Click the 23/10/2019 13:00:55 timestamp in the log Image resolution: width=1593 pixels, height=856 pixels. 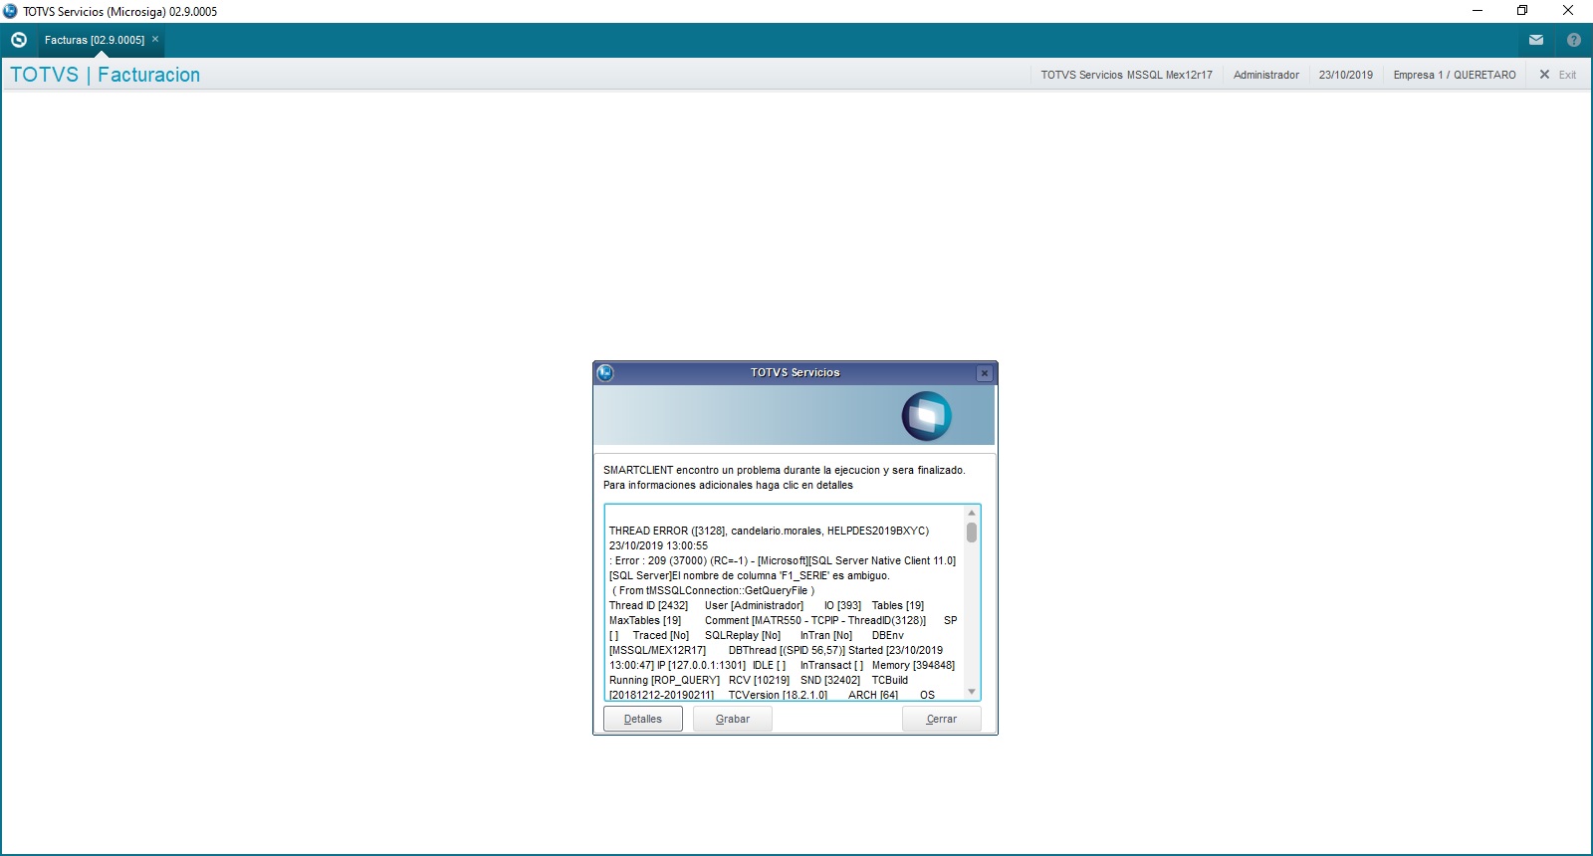pyautogui.click(x=659, y=545)
